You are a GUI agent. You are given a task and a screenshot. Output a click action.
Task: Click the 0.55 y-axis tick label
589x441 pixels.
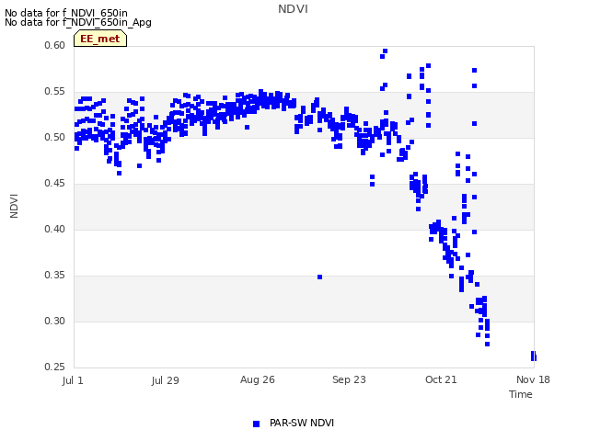[55, 92]
